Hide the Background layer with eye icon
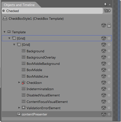This screenshot has height=122, width=121. coord(104,51)
